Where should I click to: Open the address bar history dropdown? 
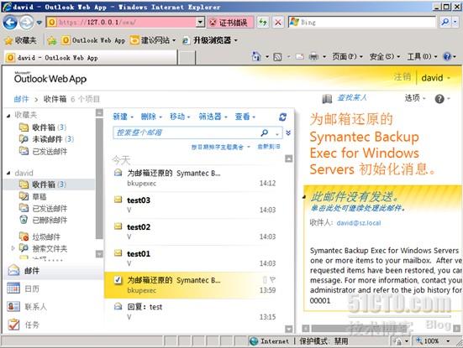[x=201, y=22]
